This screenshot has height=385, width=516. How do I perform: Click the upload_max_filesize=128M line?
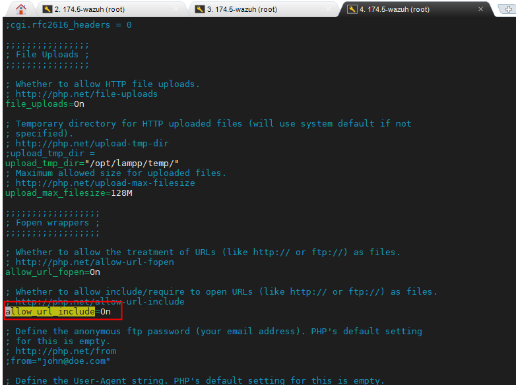point(69,192)
